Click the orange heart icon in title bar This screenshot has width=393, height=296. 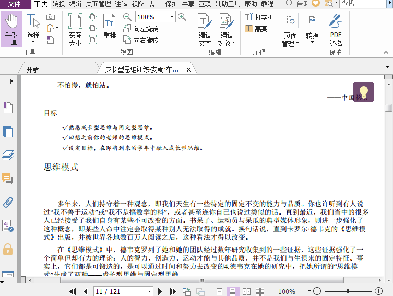click(x=316, y=3)
